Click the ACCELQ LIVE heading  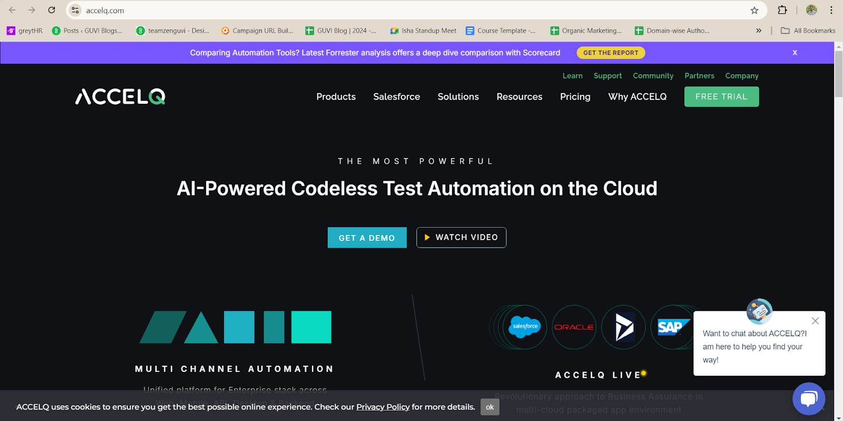[x=598, y=375]
